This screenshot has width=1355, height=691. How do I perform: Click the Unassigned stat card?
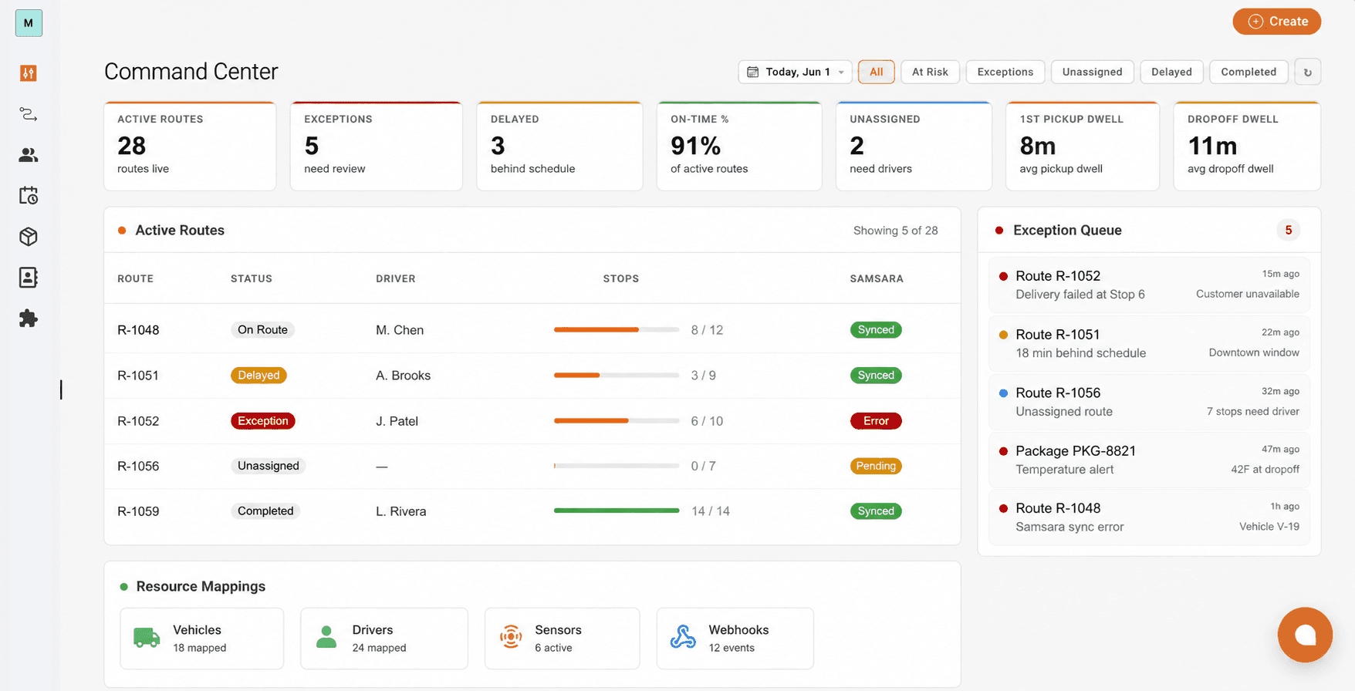pos(914,146)
